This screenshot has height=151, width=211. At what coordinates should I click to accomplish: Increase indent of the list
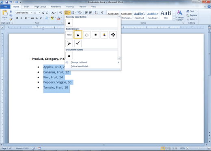(90, 13)
